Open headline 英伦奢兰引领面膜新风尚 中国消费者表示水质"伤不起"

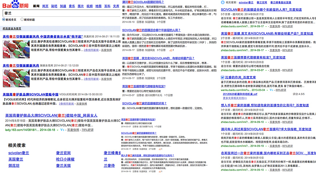[x=43, y=37]
